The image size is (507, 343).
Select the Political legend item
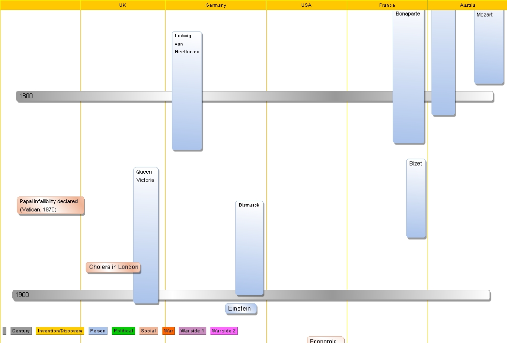(123, 331)
